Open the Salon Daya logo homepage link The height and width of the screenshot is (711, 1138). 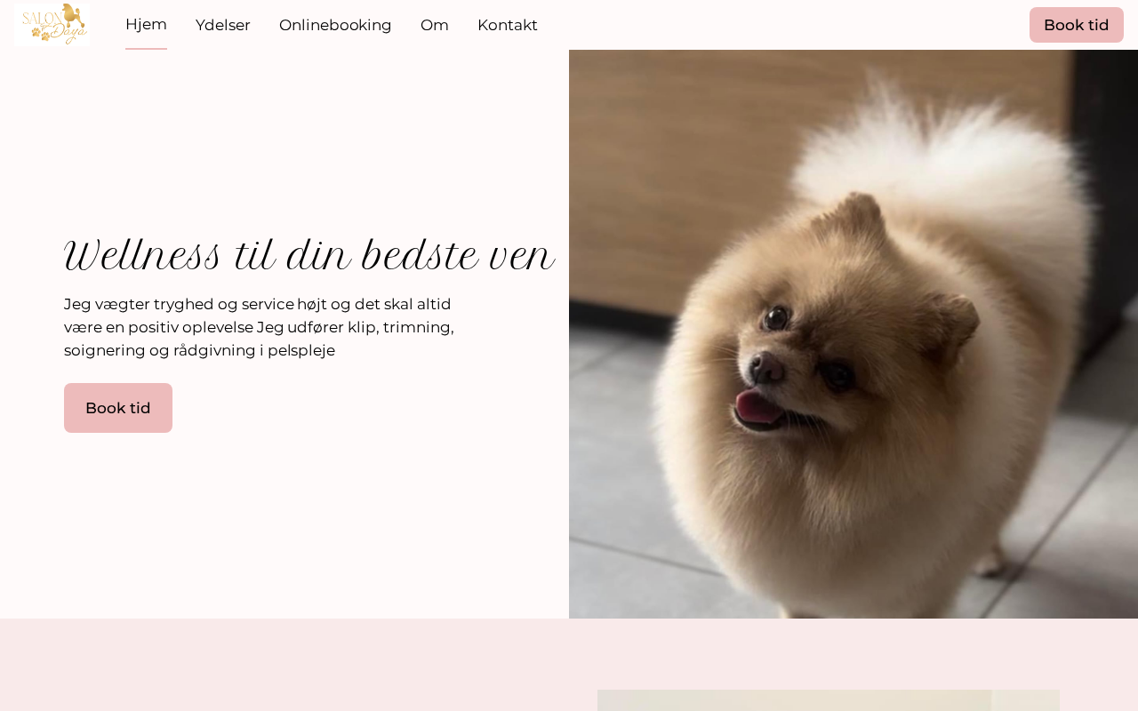tap(52, 24)
